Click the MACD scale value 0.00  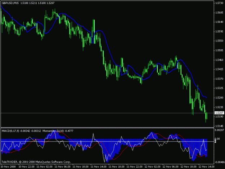click(x=217, y=139)
